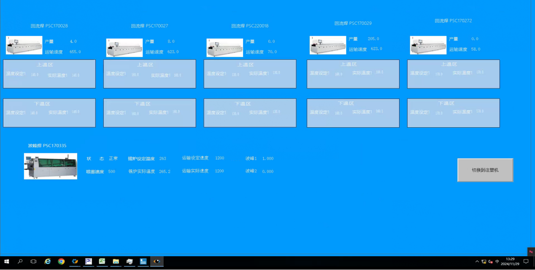Expand the hidden system tray icons chevron
The width and height of the screenshot is (535, 270).
click(x=477, y=262)
